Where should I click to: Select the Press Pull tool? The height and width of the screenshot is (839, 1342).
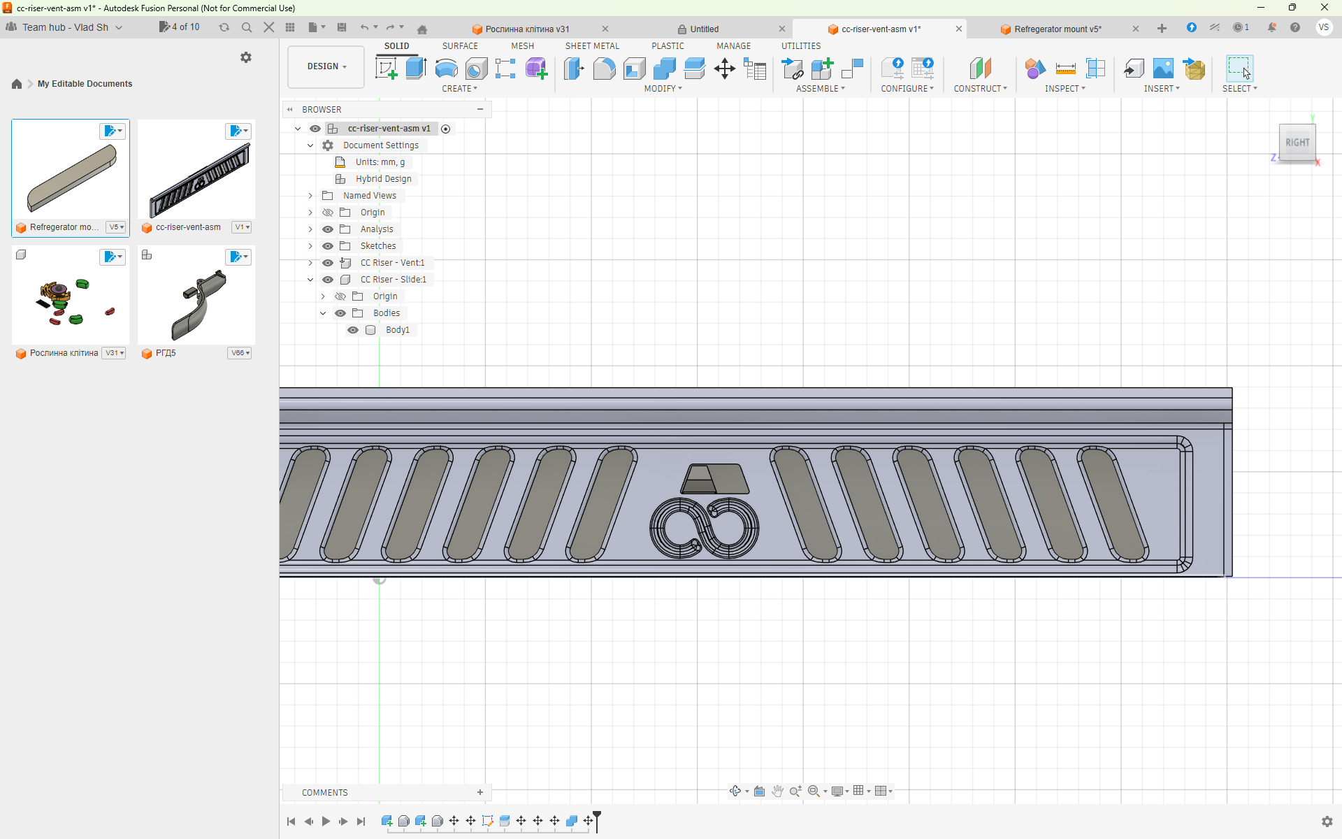coord(574,69)
